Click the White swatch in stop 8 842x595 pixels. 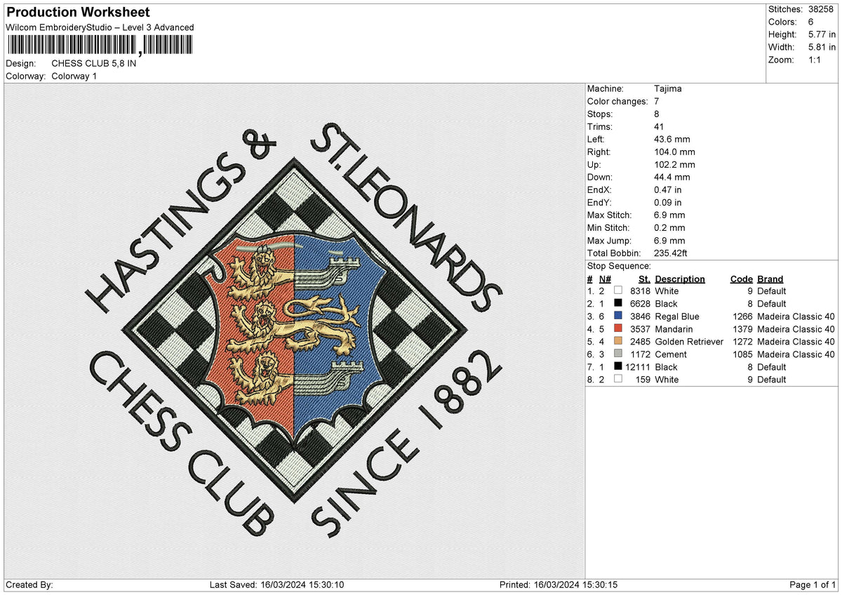pyautogui.click(x=618, y=379)
